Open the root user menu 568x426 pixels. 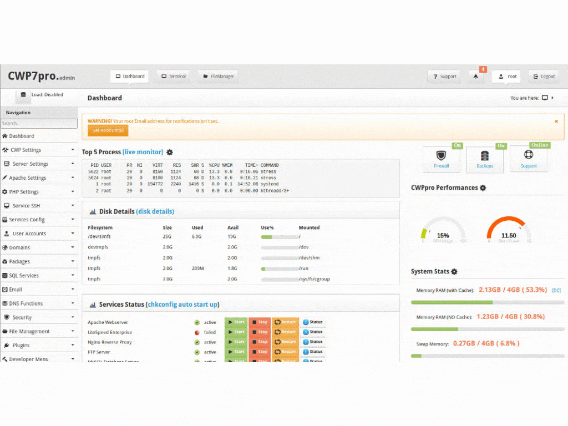point(506,77)
